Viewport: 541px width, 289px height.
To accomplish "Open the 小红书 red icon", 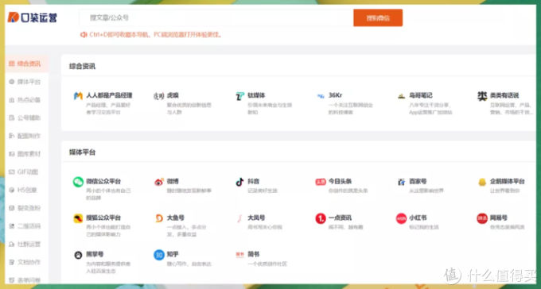I will (401, 218).
